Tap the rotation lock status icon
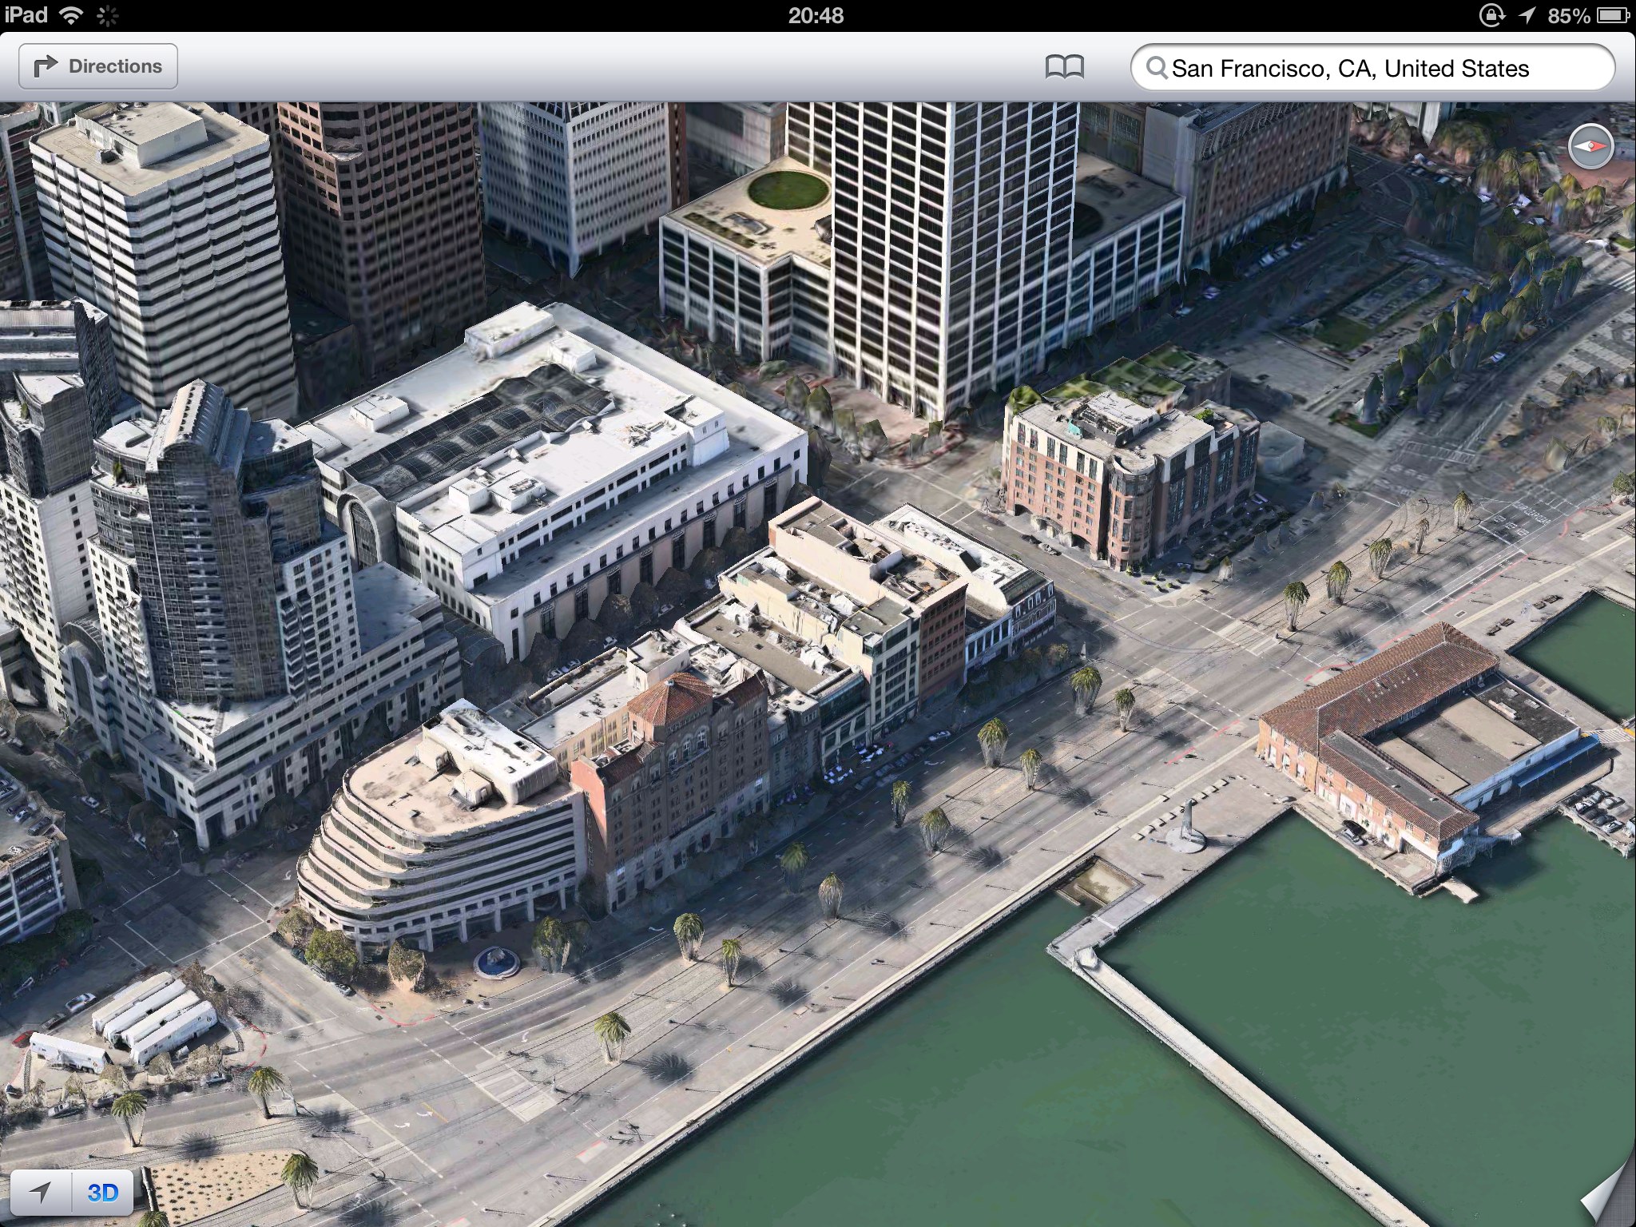The height and width of the screenshot is (1227, 1636). tap(1491, 15)
